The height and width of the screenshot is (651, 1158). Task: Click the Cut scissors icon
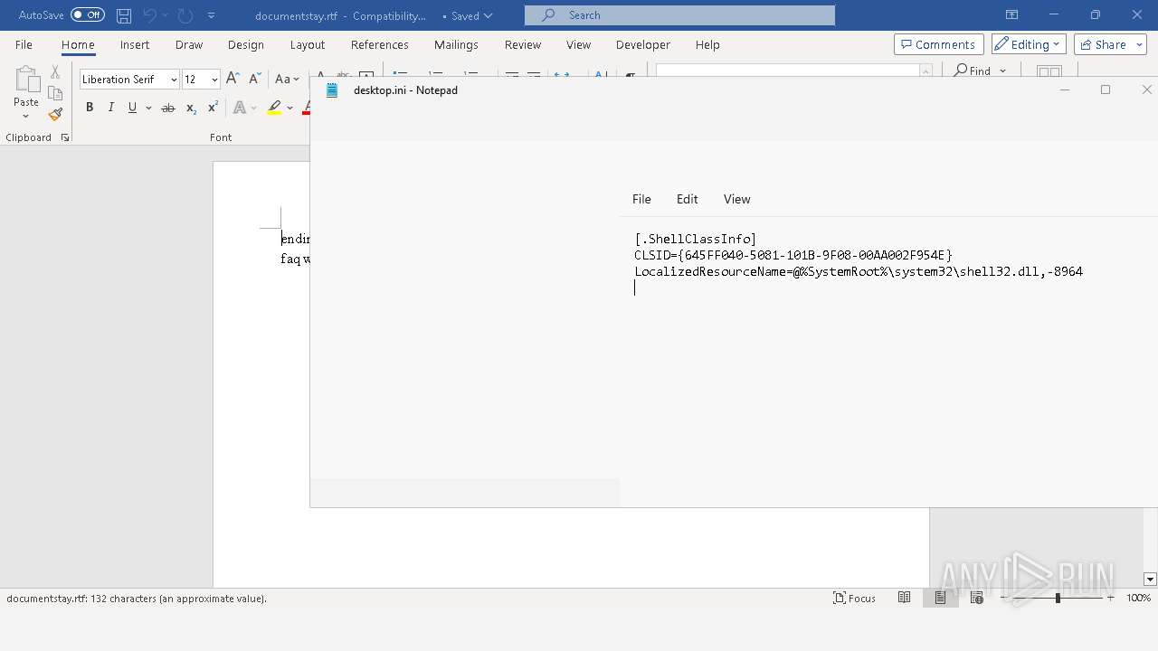click(x=55, y=72)
